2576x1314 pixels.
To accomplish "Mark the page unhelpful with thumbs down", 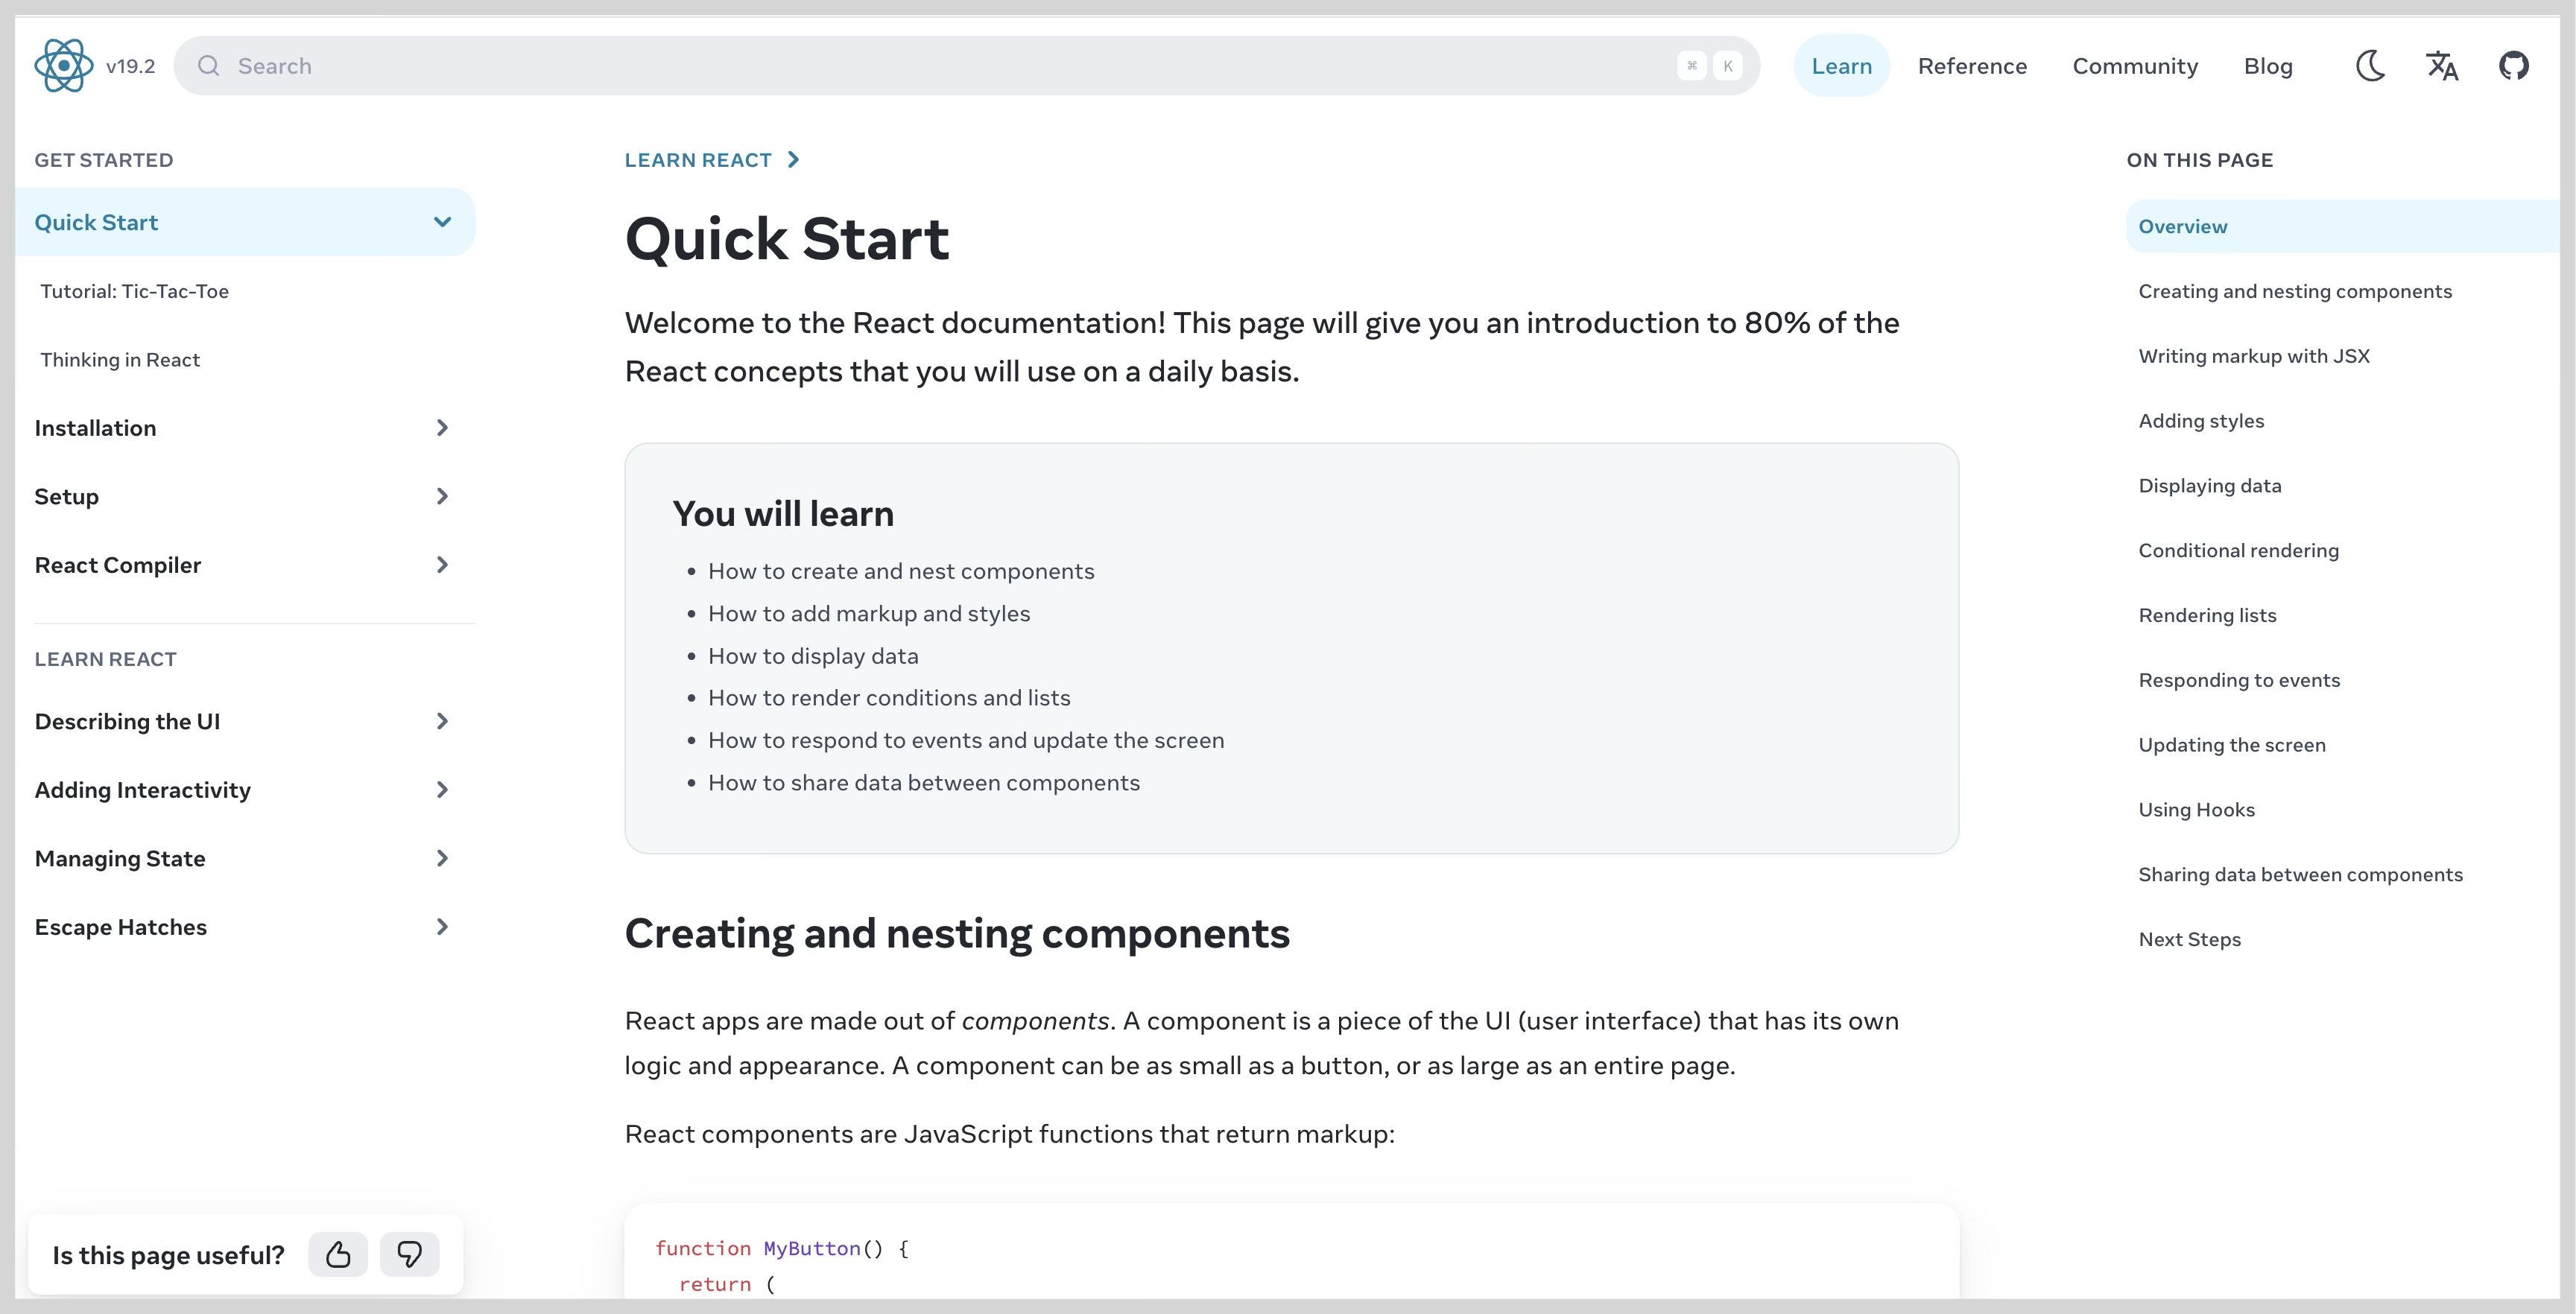I will point(410,1254).
